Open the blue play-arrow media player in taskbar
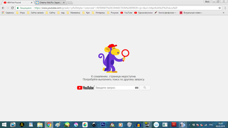The height and width of the screenshot is (128, 228). click(x=13, y=125)
